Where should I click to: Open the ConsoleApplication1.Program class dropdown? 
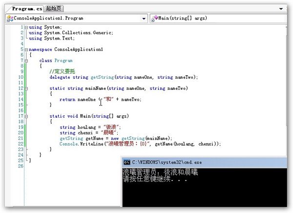(x=144, y=19)
